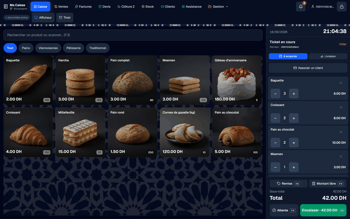Decrease Msemen quantity with minus

pyautogui.click(x=275, y=167)
